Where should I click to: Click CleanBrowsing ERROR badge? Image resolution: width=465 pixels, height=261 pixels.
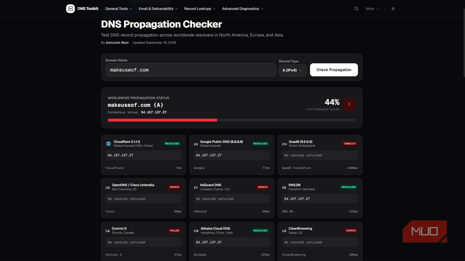click(351, 231)
